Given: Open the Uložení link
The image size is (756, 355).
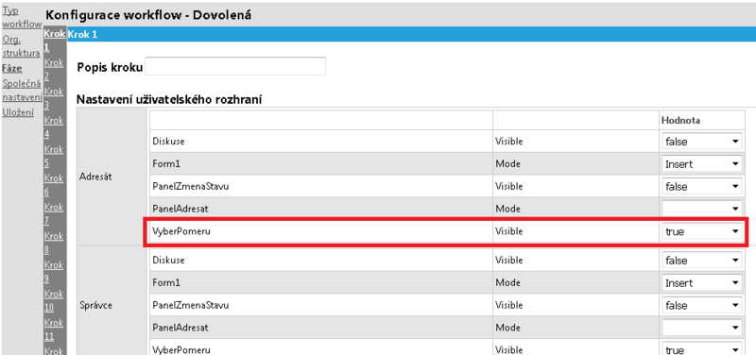Looking at the screenshot, I should point(18,112).
